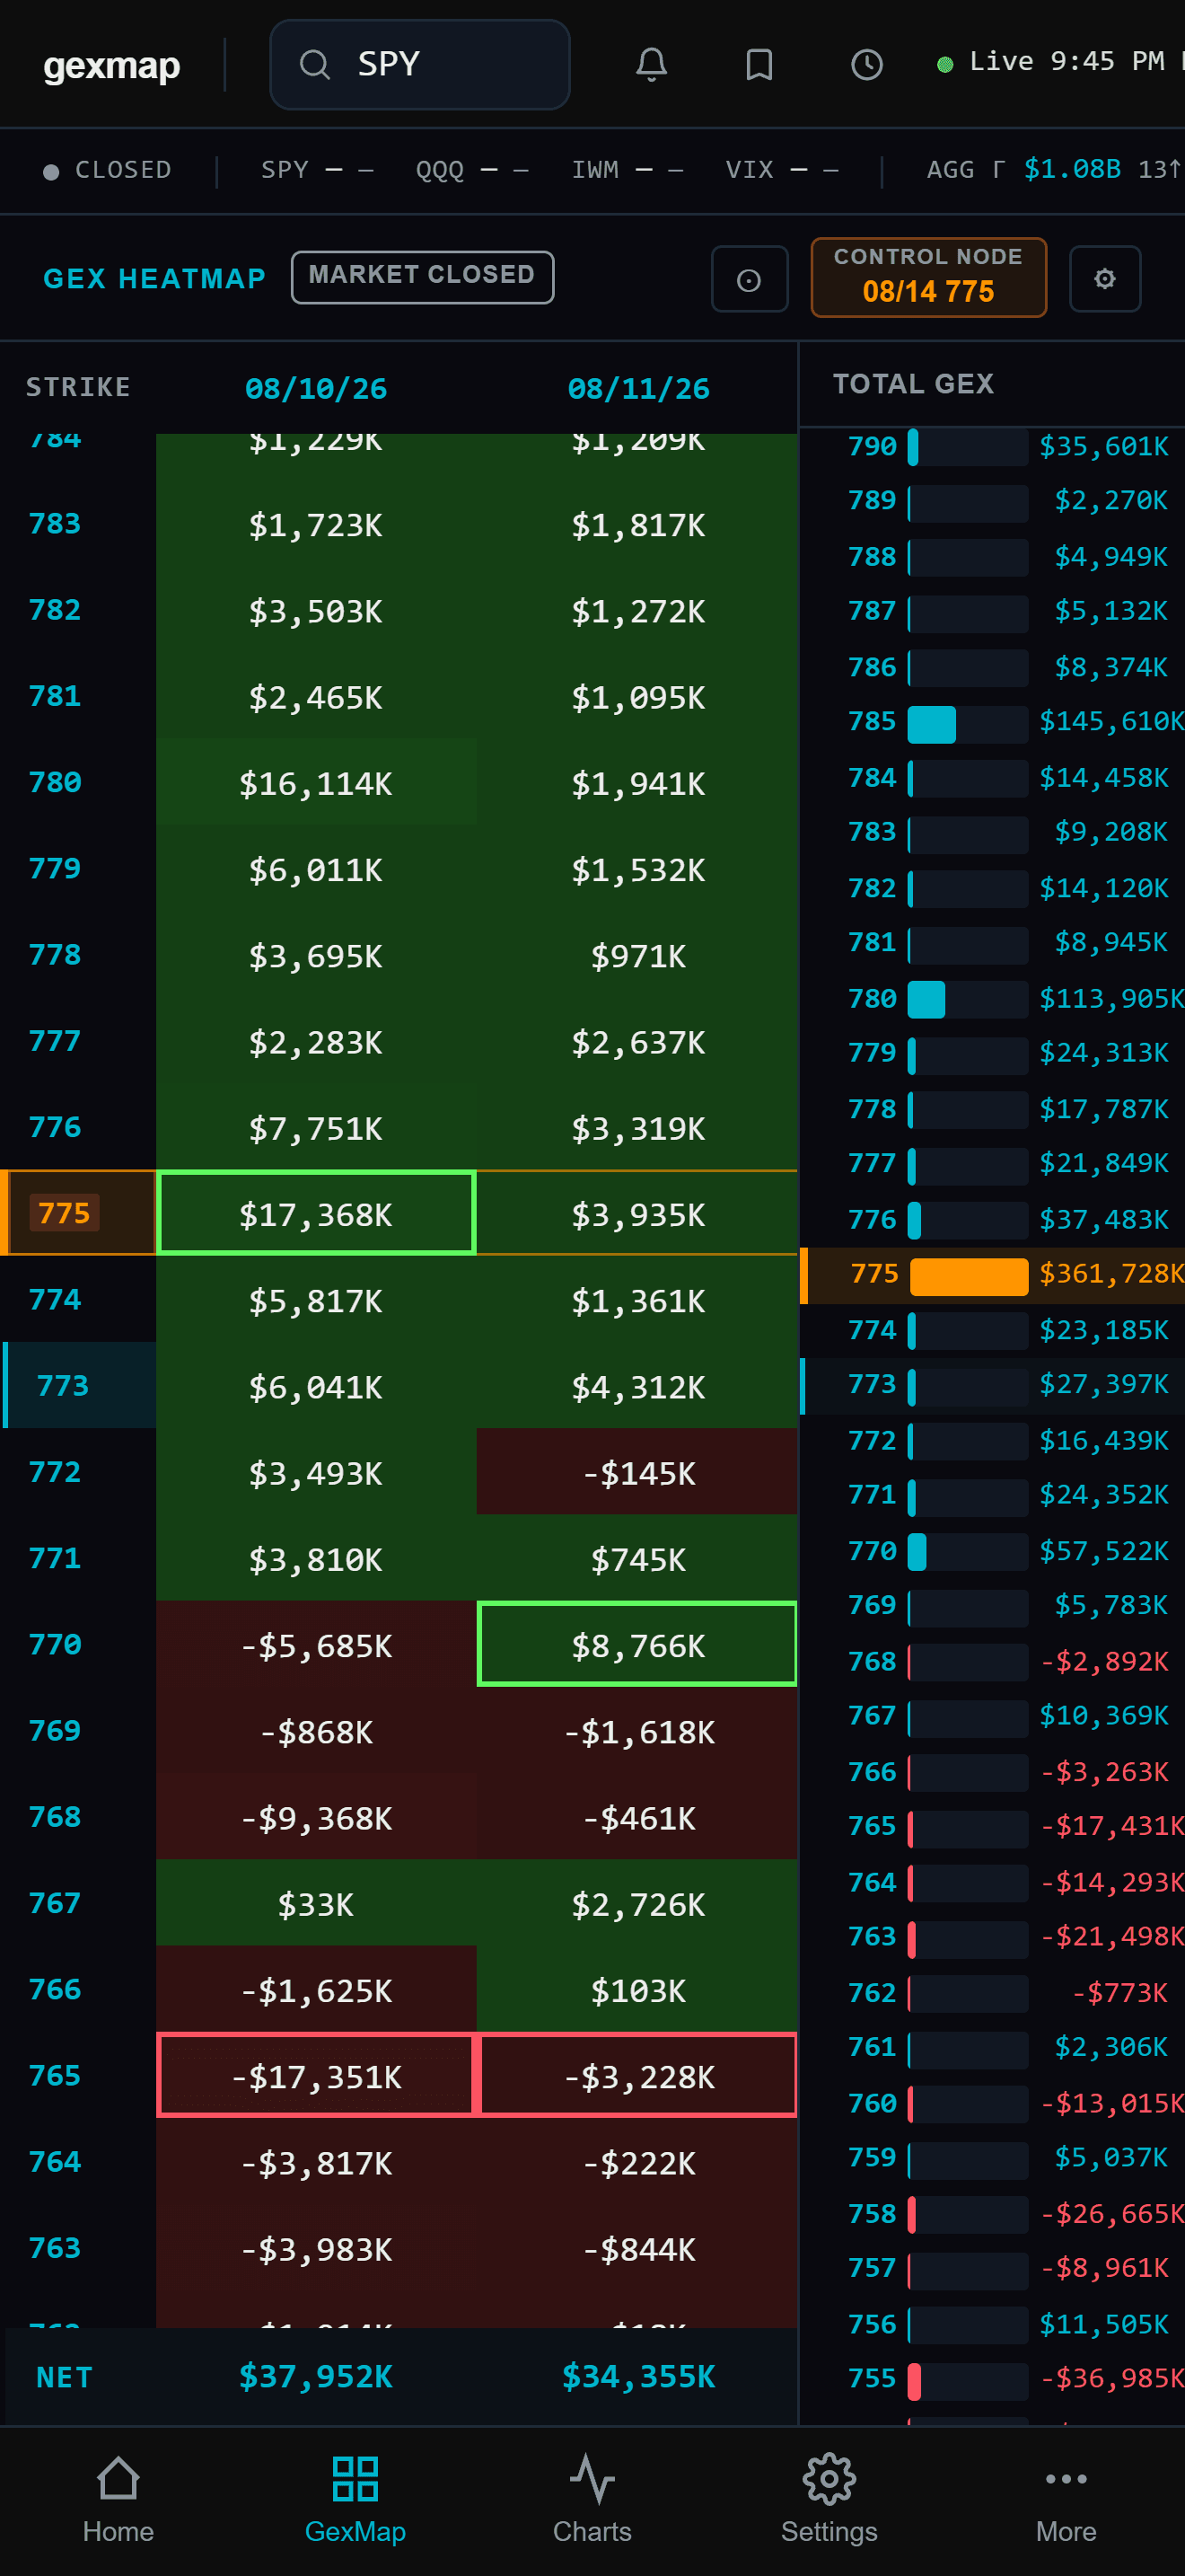Click the NET total $37,952K
Image resolution: width=1185 pixels, height=2576 pixels.
pyautogui.click(x=316, y=2376)
